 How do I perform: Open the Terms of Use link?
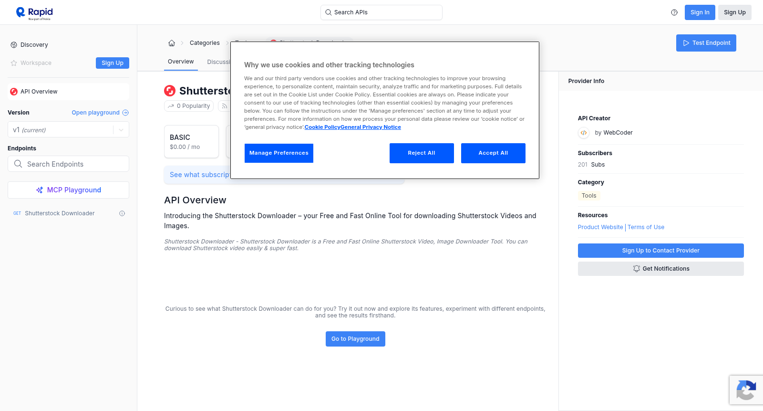pos(646,227)
